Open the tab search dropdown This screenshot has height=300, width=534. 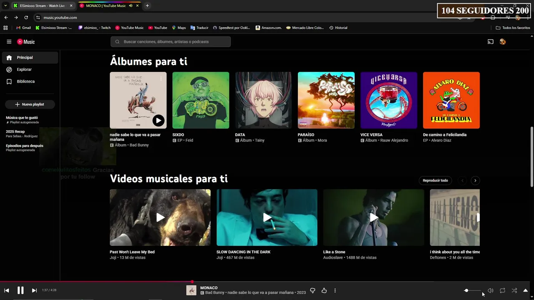tap(5, 5)
